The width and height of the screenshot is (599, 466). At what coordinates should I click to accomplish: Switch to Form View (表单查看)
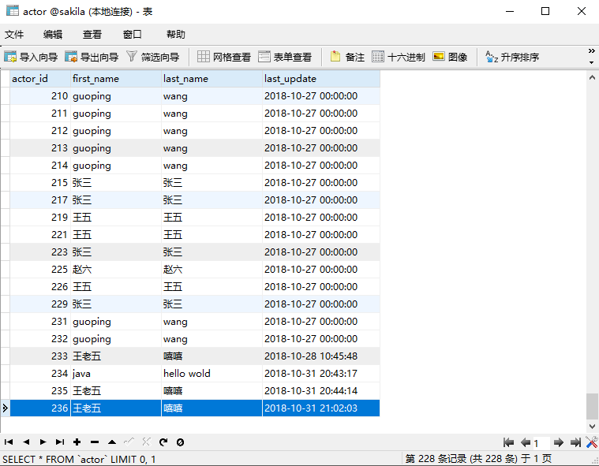tap(285, 57)
